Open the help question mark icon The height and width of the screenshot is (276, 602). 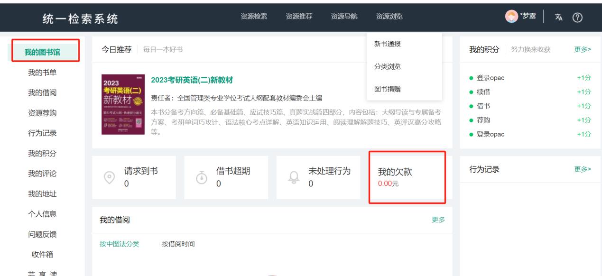[x=577, y=17]
